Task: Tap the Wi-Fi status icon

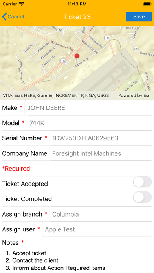Action: 22,4
